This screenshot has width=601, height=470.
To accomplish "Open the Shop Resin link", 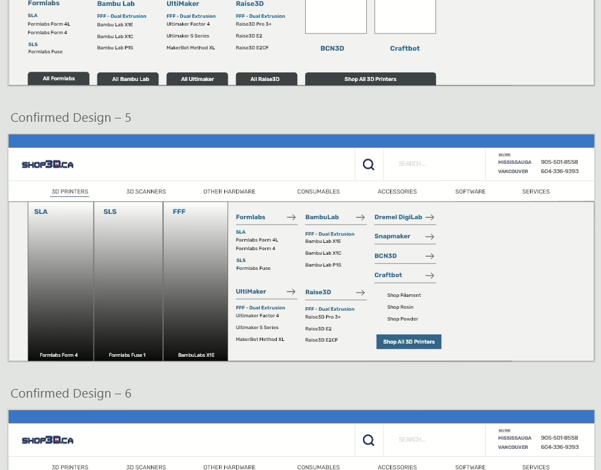I will tap(400, 307).
